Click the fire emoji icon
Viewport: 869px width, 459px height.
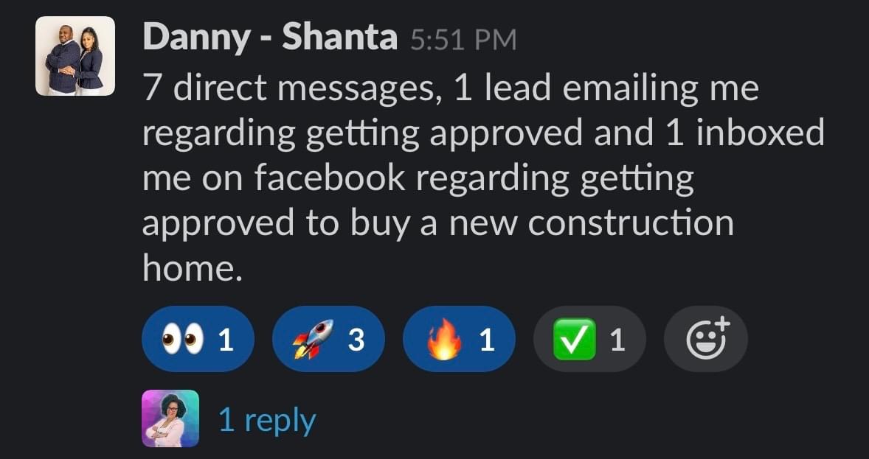point(445,340)
